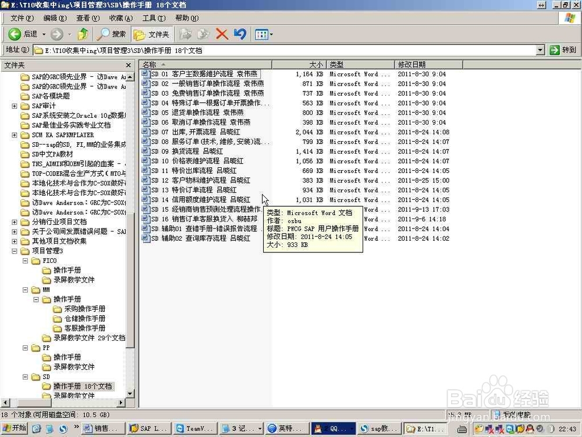This screenshot has height=437, width=582.
Task: Open the Back history dropdown arrow
Action: click(44, 34)
